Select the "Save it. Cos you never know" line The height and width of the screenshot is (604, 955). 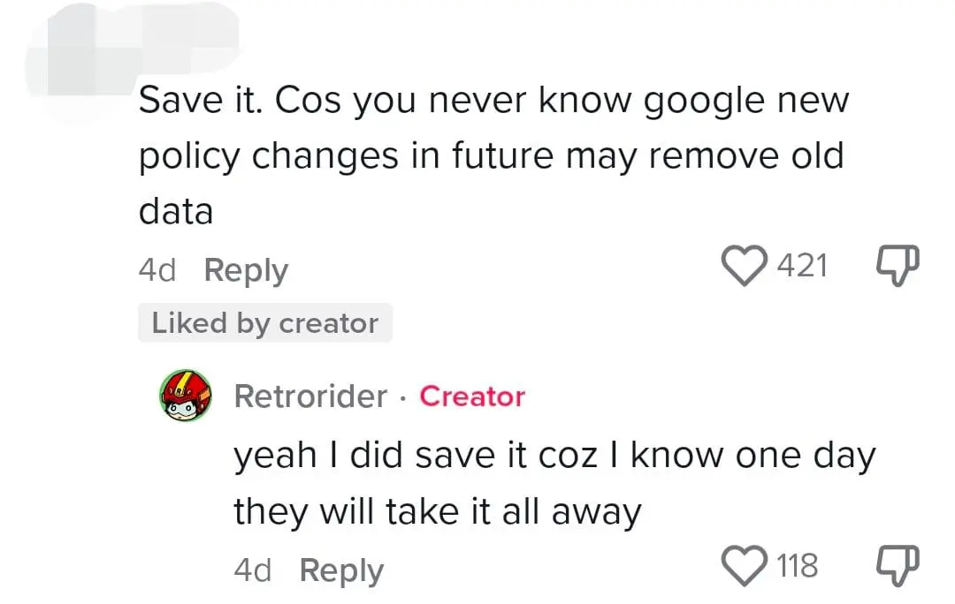[x=493, y=102]
